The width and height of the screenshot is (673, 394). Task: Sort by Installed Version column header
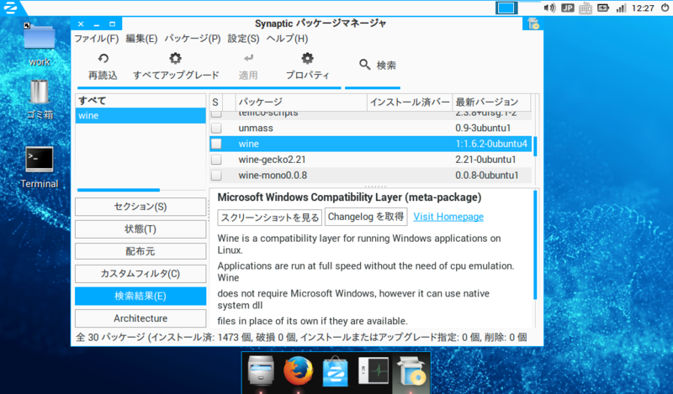pyautogui.click(x=410, y=102)
